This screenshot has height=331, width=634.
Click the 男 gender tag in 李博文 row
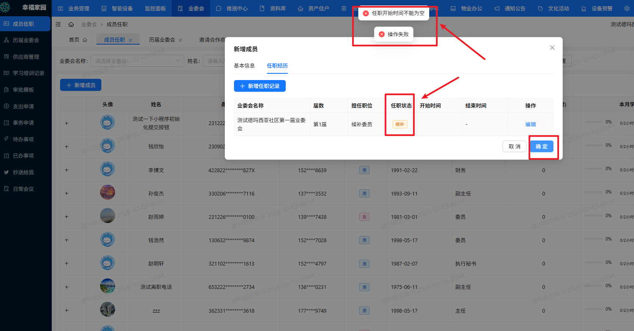[365, 170]
